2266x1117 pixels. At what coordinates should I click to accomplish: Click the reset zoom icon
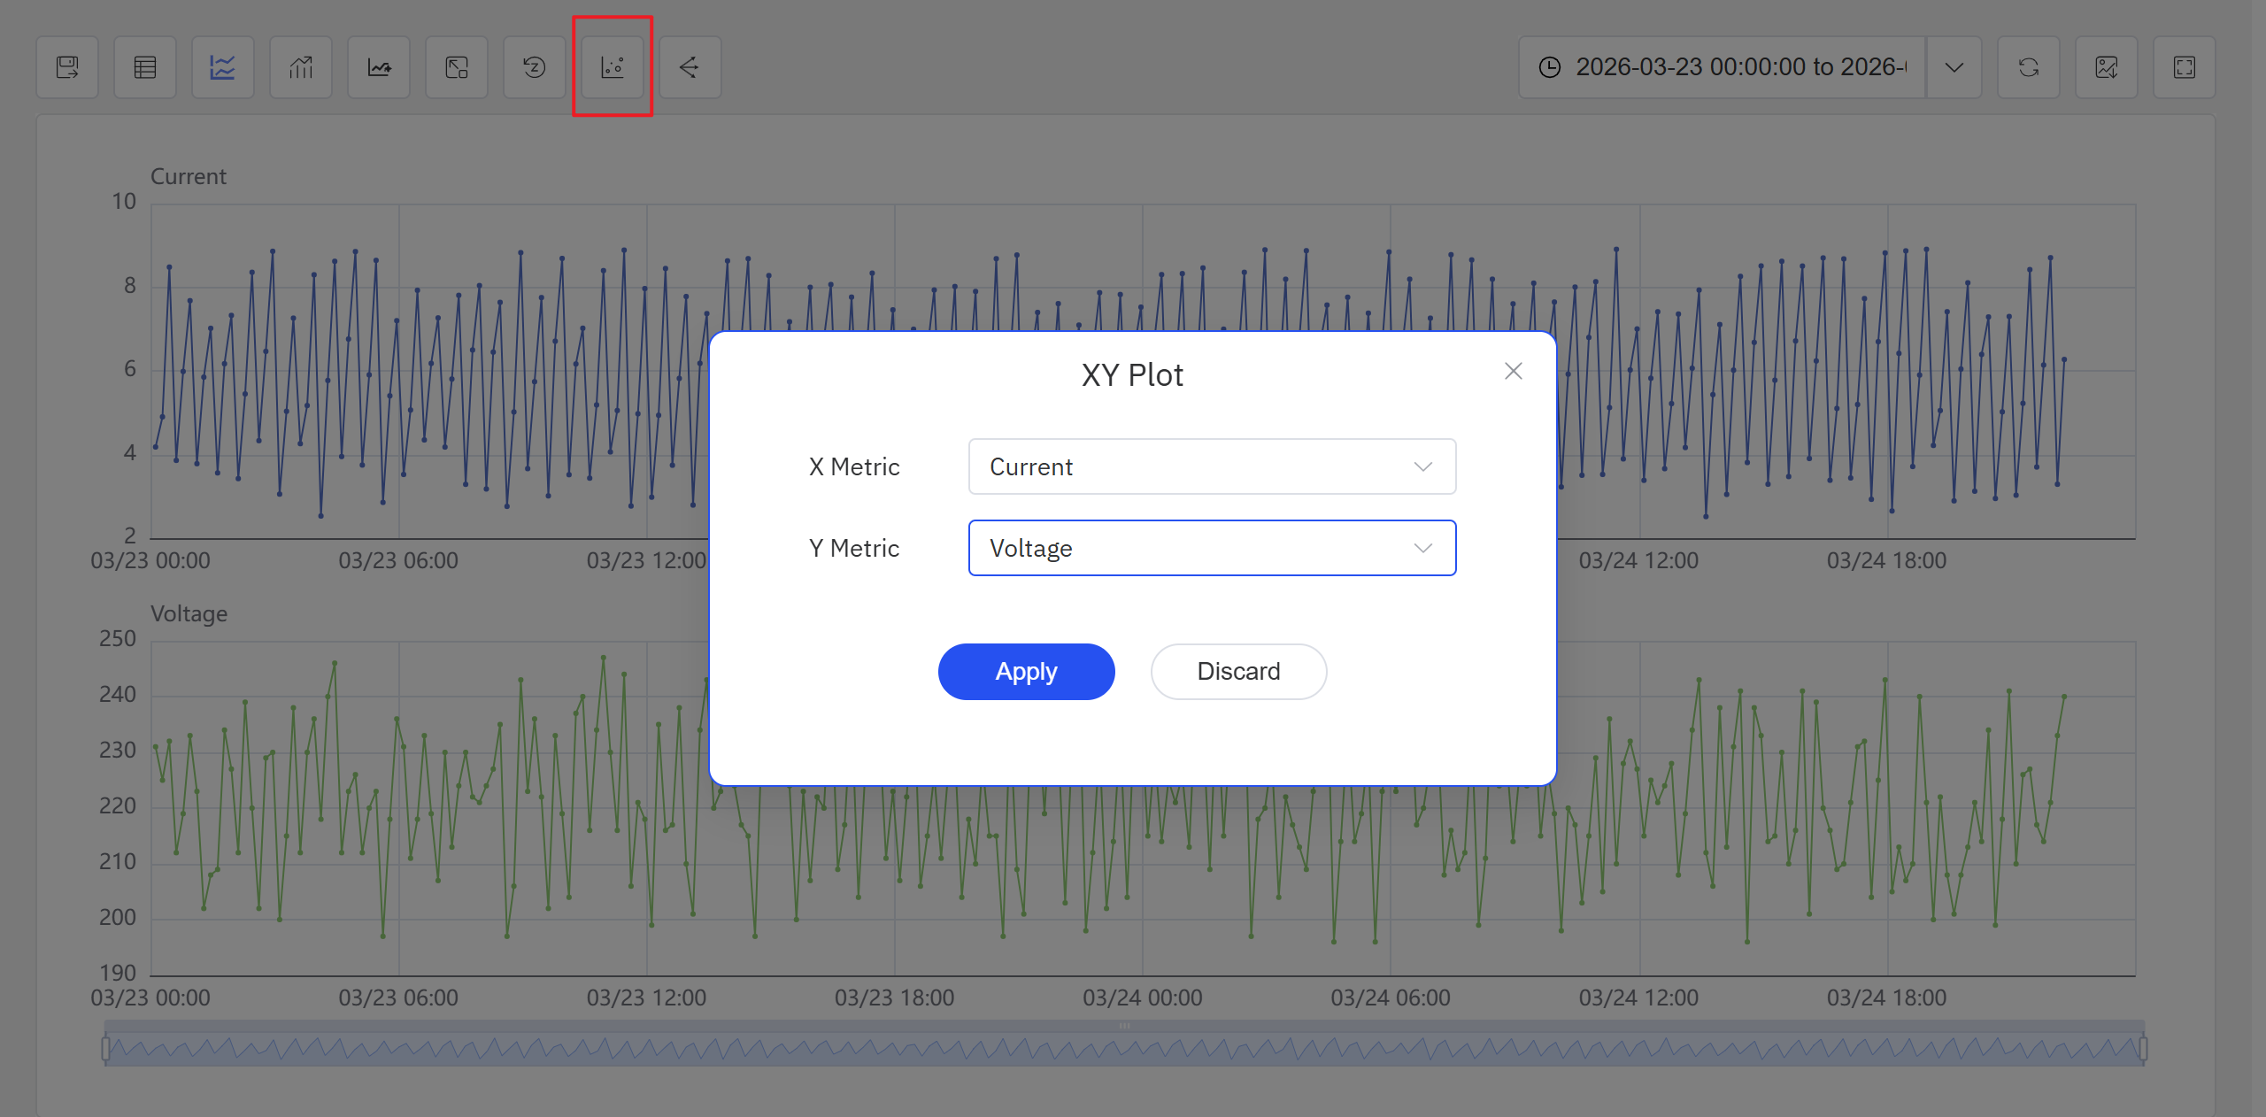click(x=535, y=67)
